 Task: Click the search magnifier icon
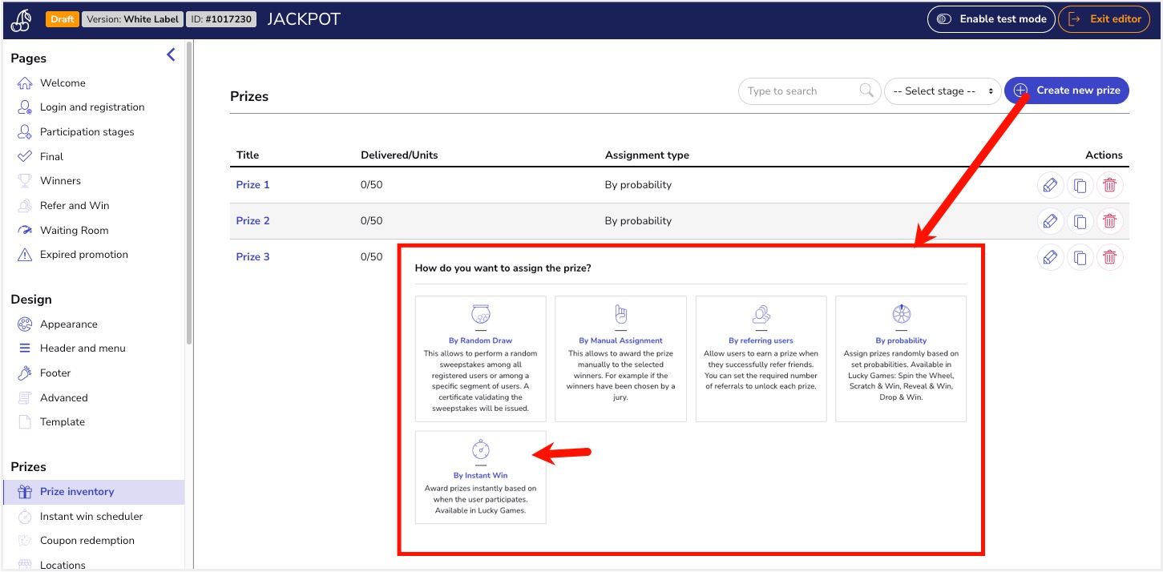[866, 91]
